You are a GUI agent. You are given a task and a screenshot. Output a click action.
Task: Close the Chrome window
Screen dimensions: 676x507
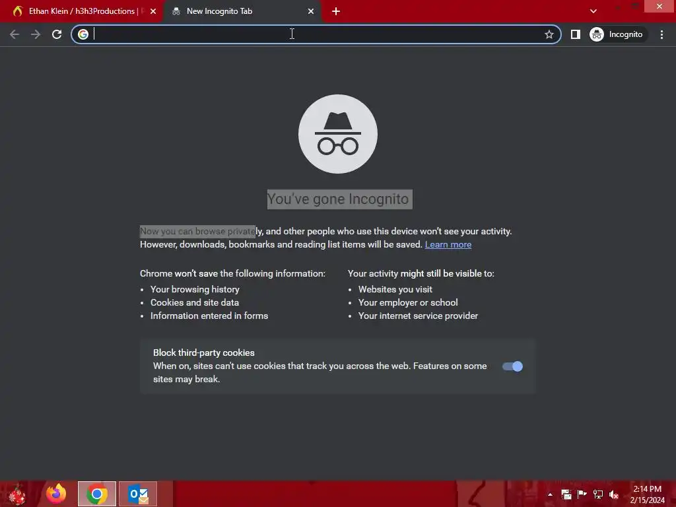659,6
